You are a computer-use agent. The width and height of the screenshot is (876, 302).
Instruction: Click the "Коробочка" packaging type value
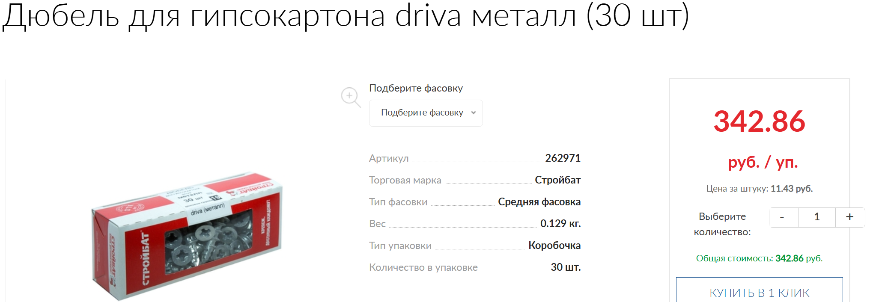[x=554, y=246]
